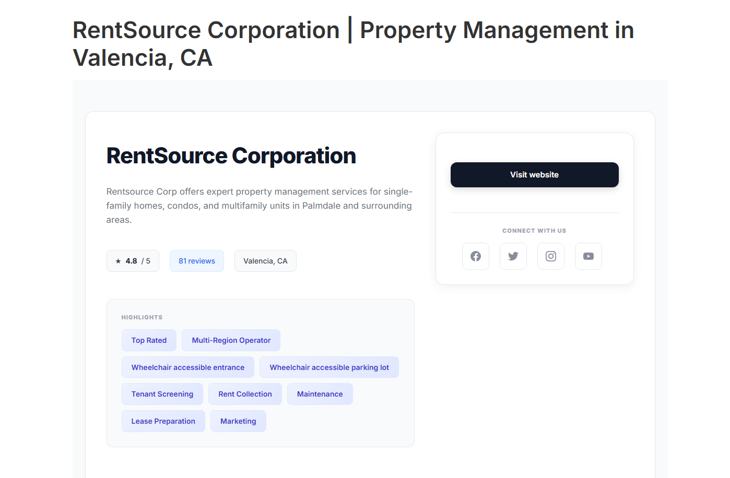Screen dimensions: 730x478
Task: Select the Wheelchair accessible entrance tag
Action: [x=187, y=367]
